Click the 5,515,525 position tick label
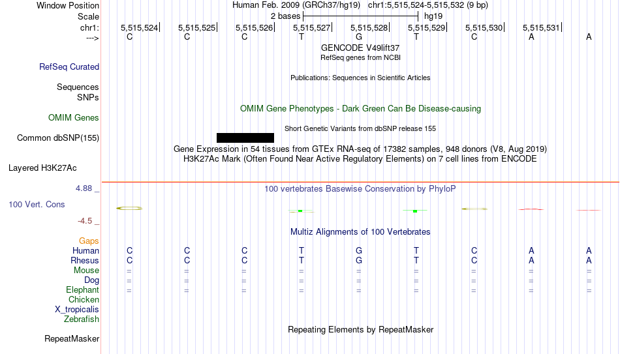This screenshot has height=354, width=620. (197, 27)
